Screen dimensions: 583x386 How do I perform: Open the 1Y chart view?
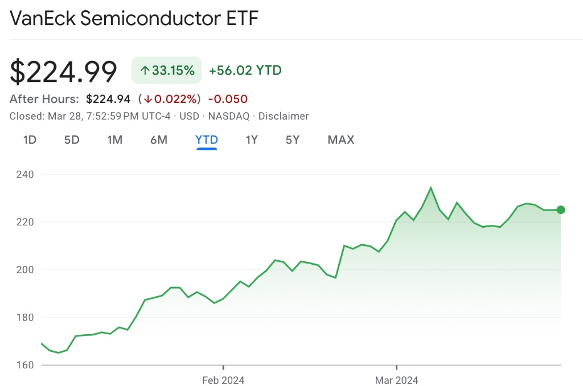(x=252, y=139)
